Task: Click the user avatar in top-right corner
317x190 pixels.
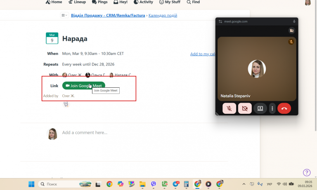Action: 308,2
